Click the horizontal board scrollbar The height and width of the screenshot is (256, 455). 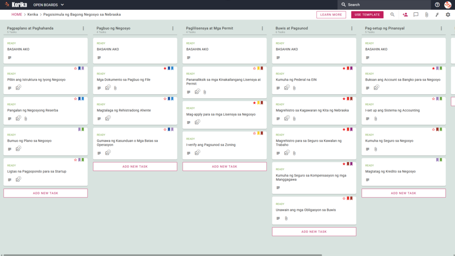pos(163,255)
